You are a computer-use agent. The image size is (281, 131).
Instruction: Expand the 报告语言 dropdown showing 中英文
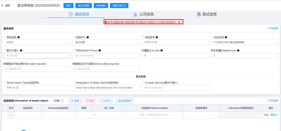(37, 42)
